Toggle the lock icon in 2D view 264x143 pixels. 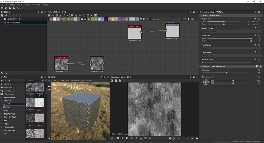197,138
